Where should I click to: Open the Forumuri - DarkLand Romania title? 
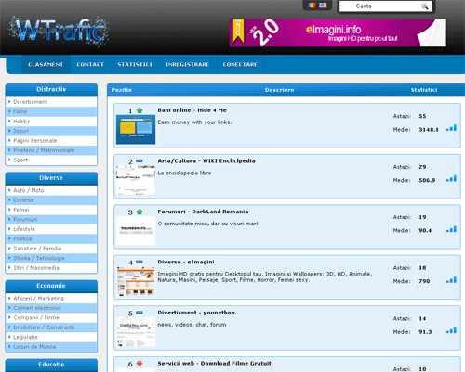click(x=203, y=212)
